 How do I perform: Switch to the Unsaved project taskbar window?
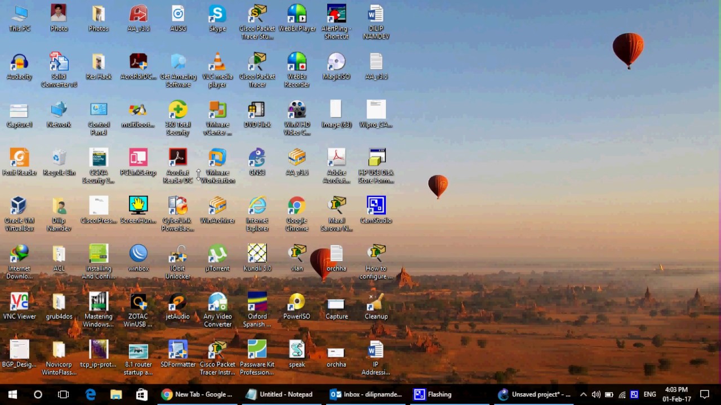pyautogui.click(x=534, y=394)
